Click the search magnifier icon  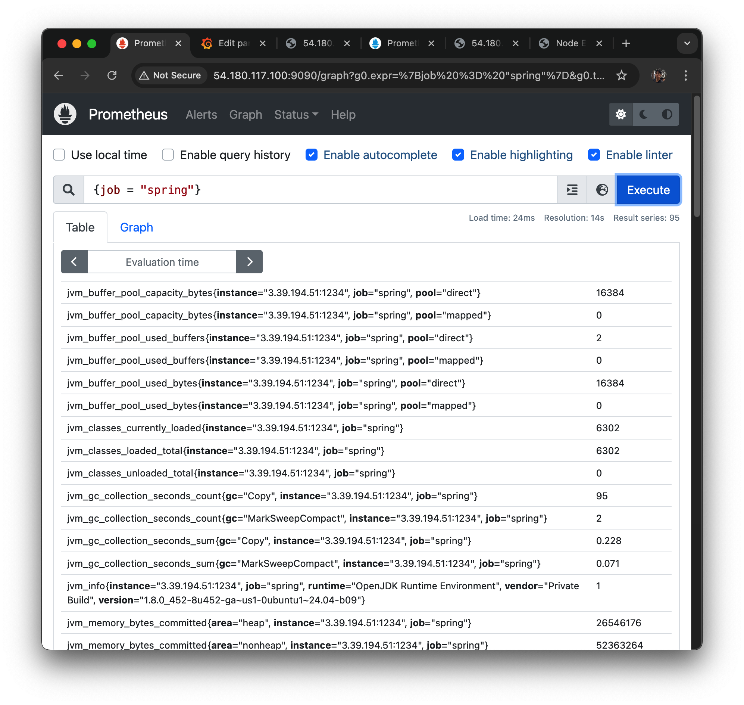point(68,190)
